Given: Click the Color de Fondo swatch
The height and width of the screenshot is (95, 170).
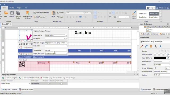Looking at the screenshot, I should pyautogui.click(x=160, y=55).
